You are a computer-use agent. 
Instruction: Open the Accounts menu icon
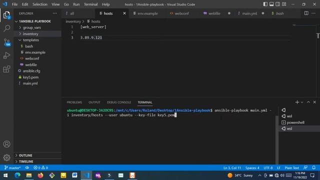pyautogui.click(x=6, y=144)
